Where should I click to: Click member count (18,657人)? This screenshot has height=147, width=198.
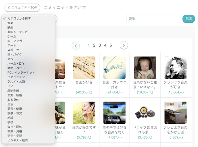click(145, 92)
